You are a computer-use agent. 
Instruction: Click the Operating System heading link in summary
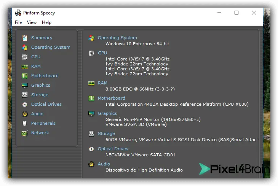click(x=117, y=38)
